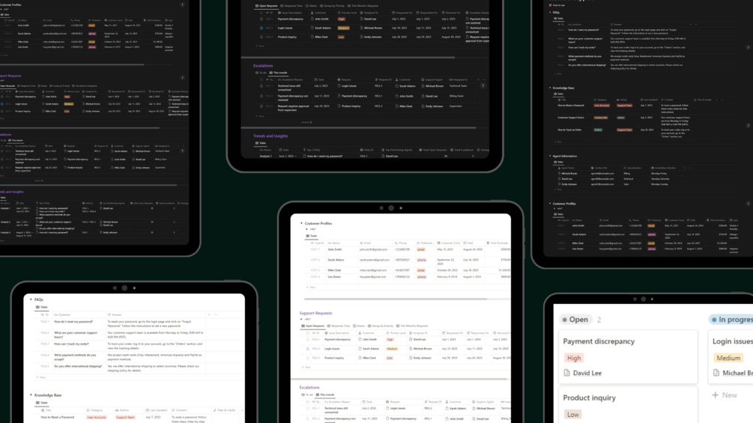
Task: Collapse Customer Profiles toggle in white center tablet
Action: (302, 224)
